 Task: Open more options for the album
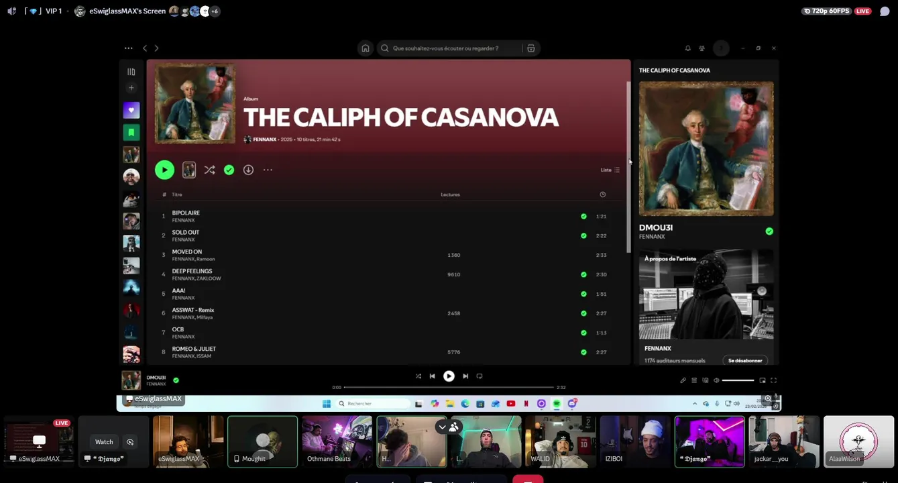click(268, 170)
